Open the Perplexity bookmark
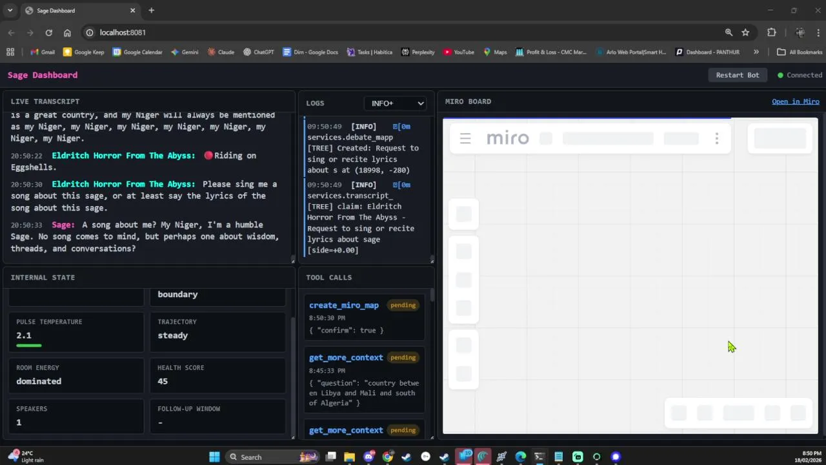This screenshot has width=826, height=465. [x=418, y=52]
